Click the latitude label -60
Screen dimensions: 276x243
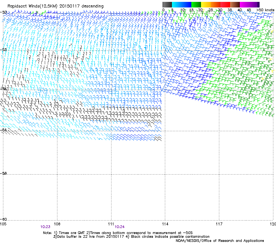coord(3,219)
